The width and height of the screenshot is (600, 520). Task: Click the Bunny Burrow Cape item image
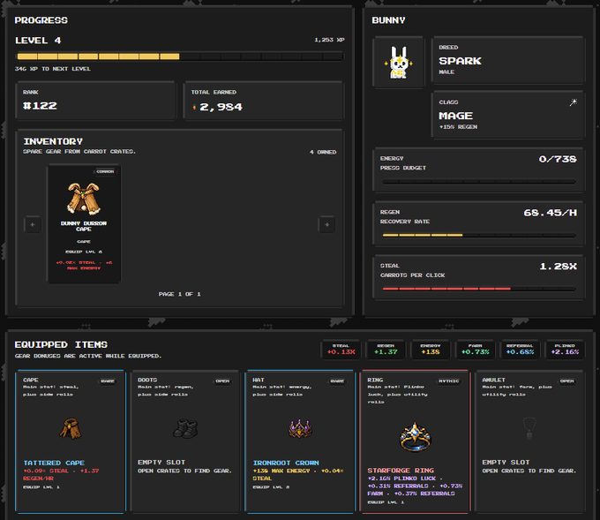pos(84,198)
